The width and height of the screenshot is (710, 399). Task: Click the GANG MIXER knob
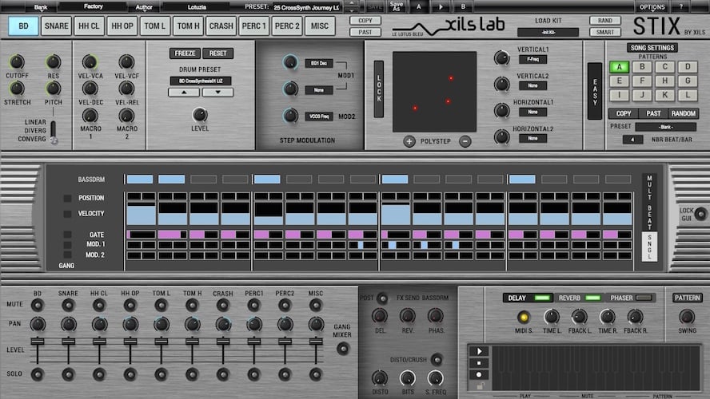pyautogui.click(x=343, y=349)
